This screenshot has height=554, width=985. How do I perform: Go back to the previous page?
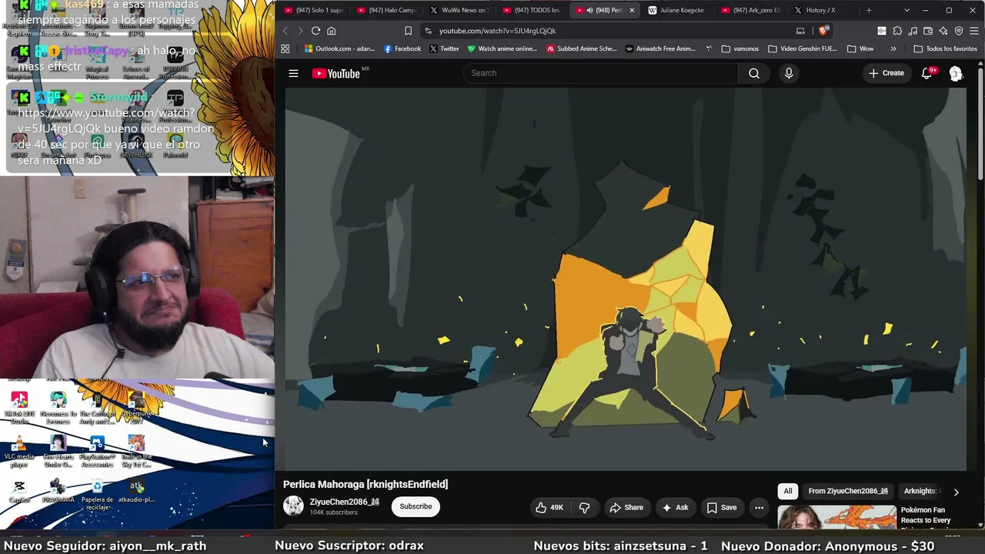(x=285, y=31)
